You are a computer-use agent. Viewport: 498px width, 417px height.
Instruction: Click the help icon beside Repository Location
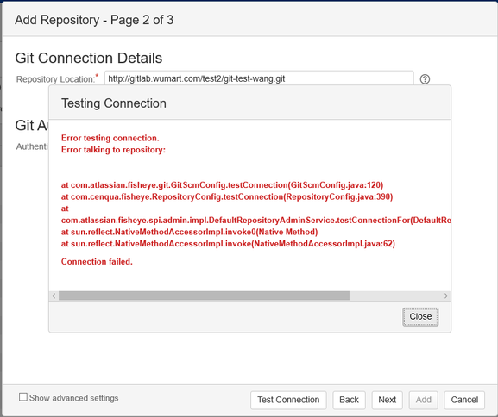[x=425, y=79]
